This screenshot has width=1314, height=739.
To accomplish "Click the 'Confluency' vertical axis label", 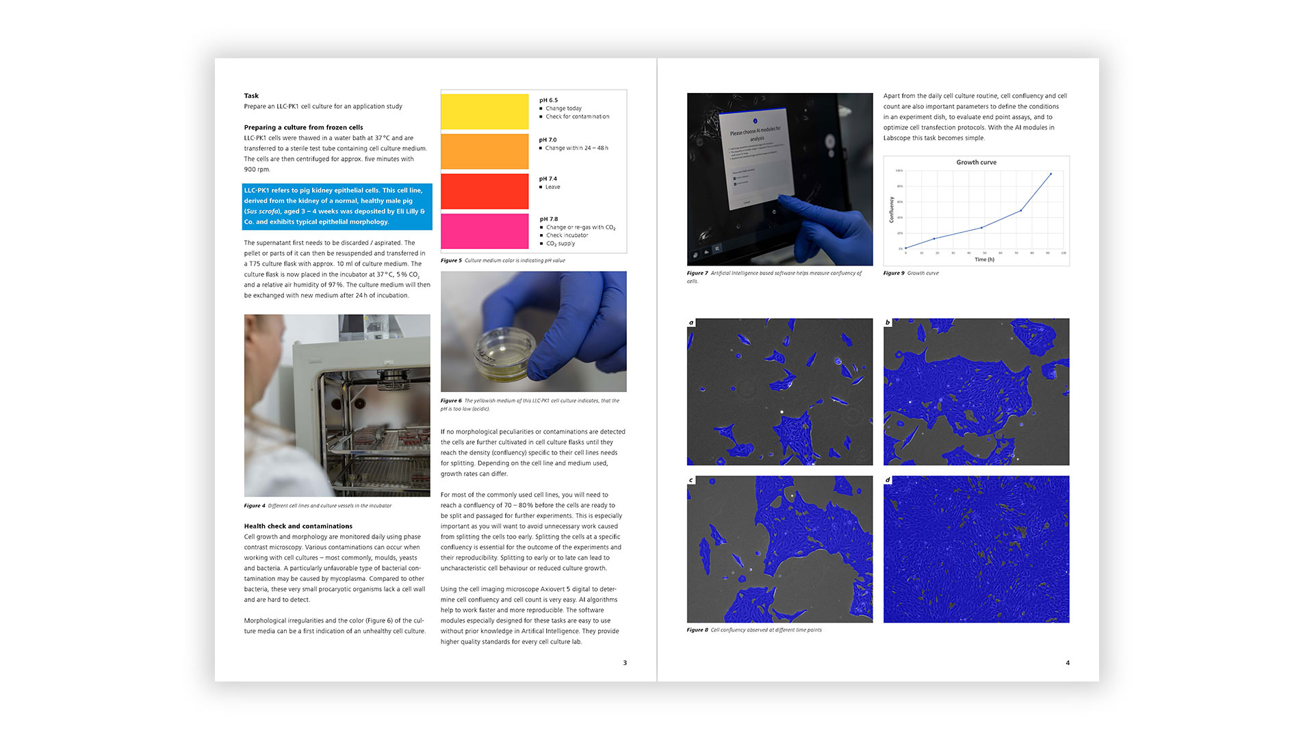I will [891, 209].
